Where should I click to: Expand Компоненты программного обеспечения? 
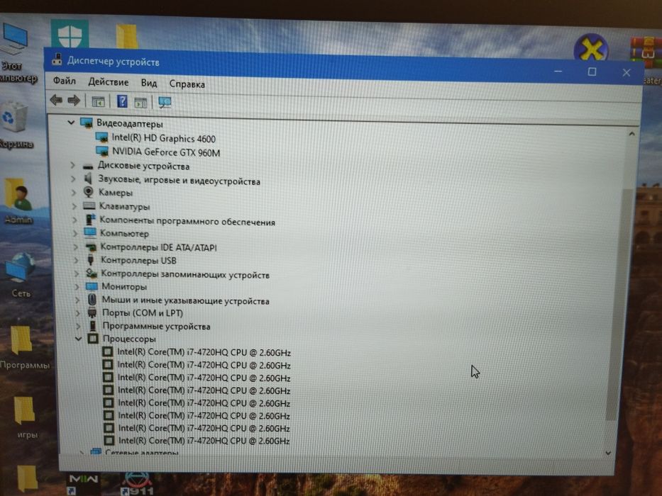pos(75,220)
